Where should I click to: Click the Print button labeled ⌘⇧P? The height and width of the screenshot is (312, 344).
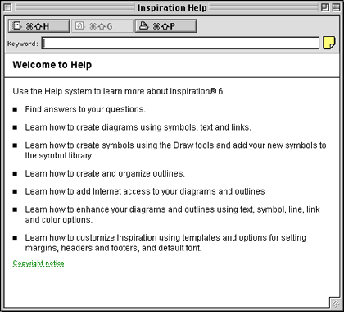(165, 26)
